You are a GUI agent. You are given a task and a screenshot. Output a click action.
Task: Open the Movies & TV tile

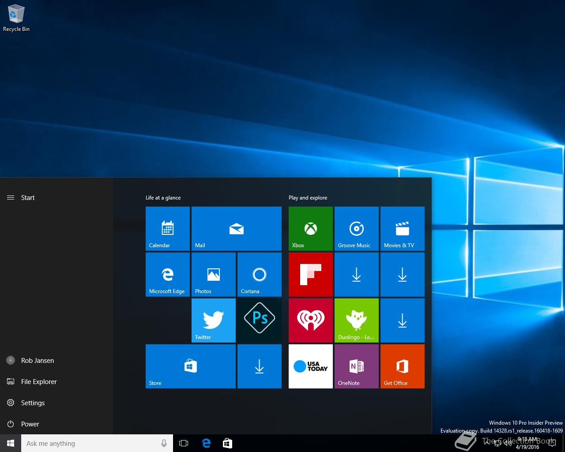(x=403, y=229)
